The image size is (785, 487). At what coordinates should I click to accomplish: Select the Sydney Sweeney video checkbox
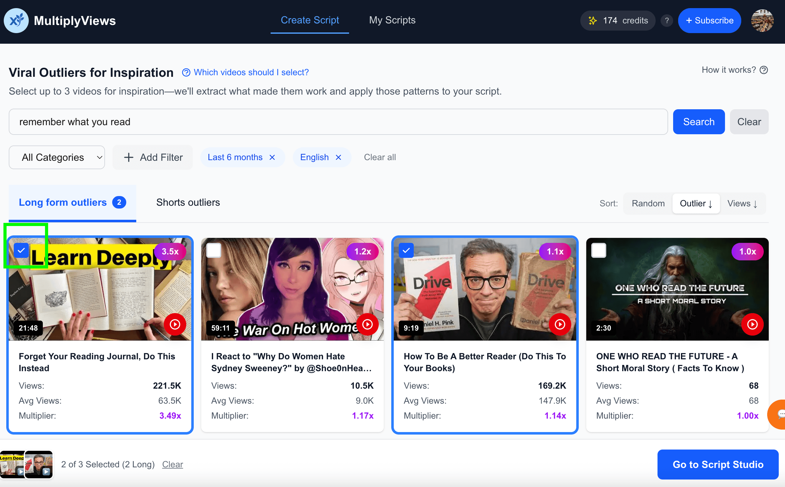(x=214, y=250)
